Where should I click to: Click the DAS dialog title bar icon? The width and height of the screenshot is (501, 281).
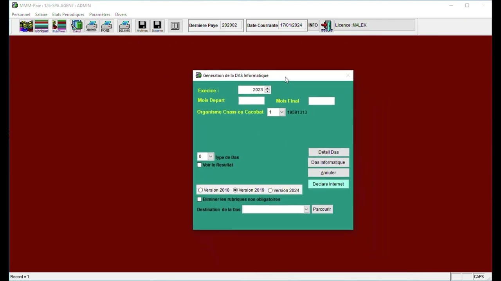click(198, 75)
